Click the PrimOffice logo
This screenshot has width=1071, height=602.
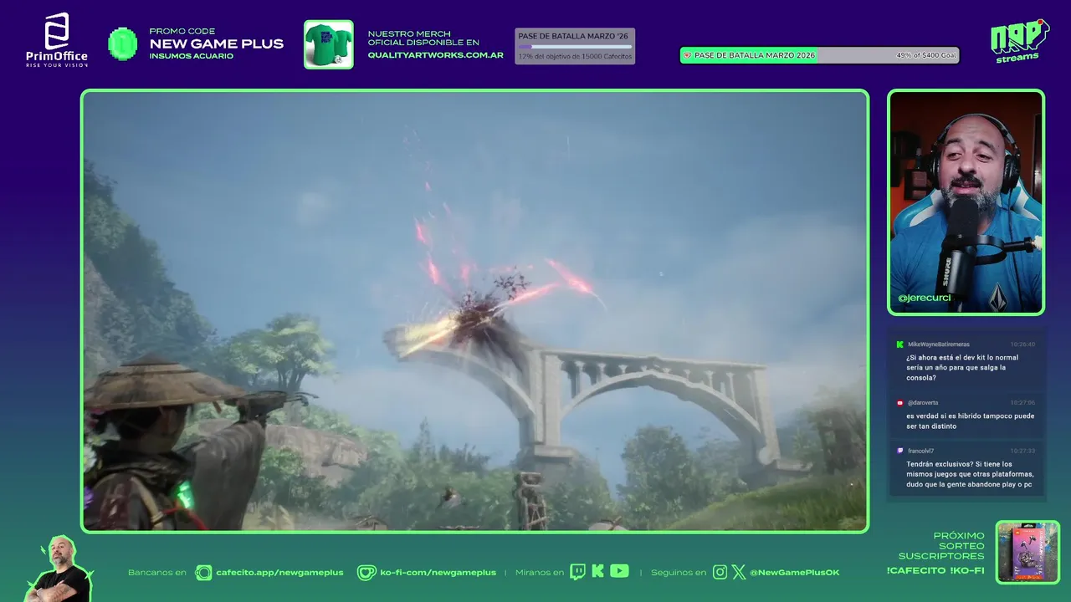click(x=56, y=39)
